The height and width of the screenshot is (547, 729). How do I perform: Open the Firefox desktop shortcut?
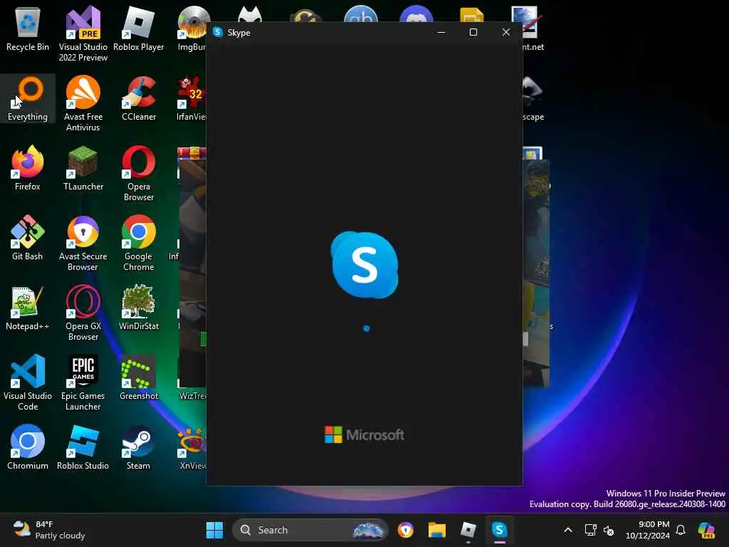click(28, 168)
